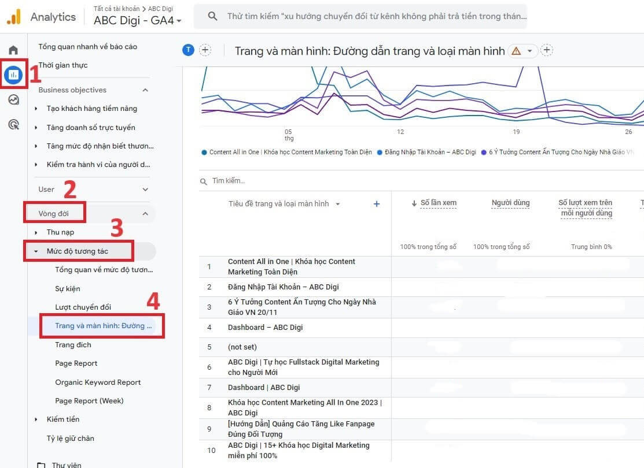The width and height of the screenshot is (644, 468).
Task: Open dropdown arrow next to warning icon
Action: tap(530, 51)
